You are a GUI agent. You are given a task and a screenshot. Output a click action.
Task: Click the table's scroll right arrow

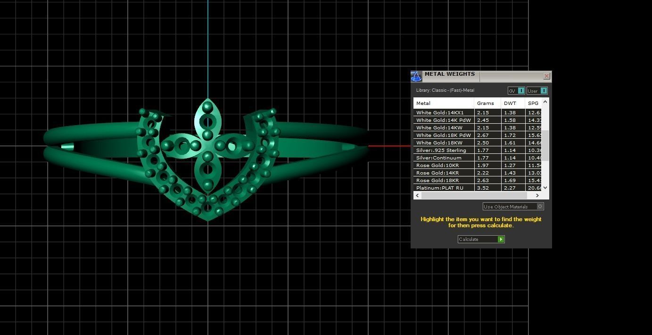(x=537, y=196)
